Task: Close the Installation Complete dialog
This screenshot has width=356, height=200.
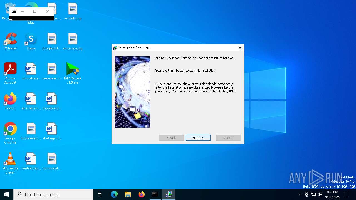Action: point(240,48)
